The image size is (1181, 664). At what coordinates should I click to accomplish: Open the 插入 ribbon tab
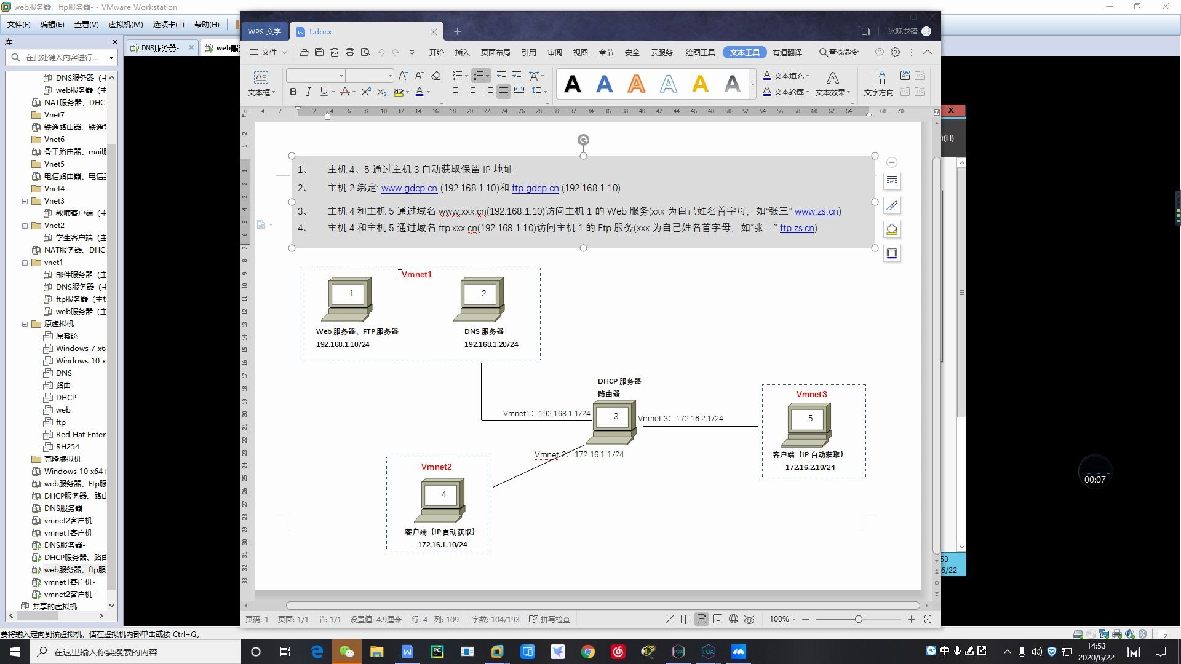462,52
